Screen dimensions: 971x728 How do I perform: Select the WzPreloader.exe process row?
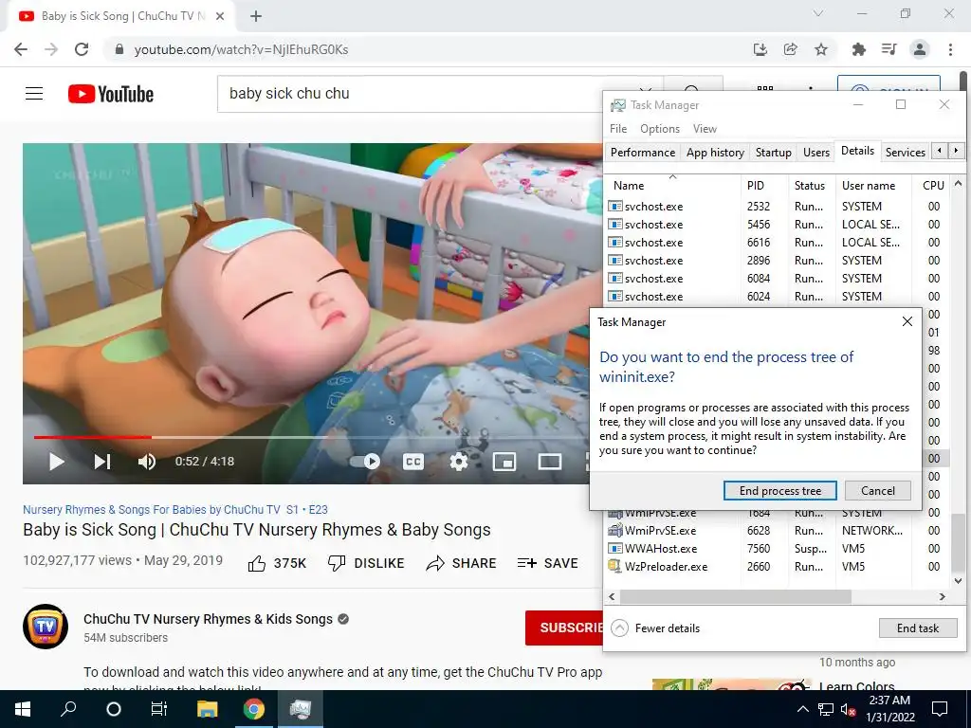coord(778,567)
